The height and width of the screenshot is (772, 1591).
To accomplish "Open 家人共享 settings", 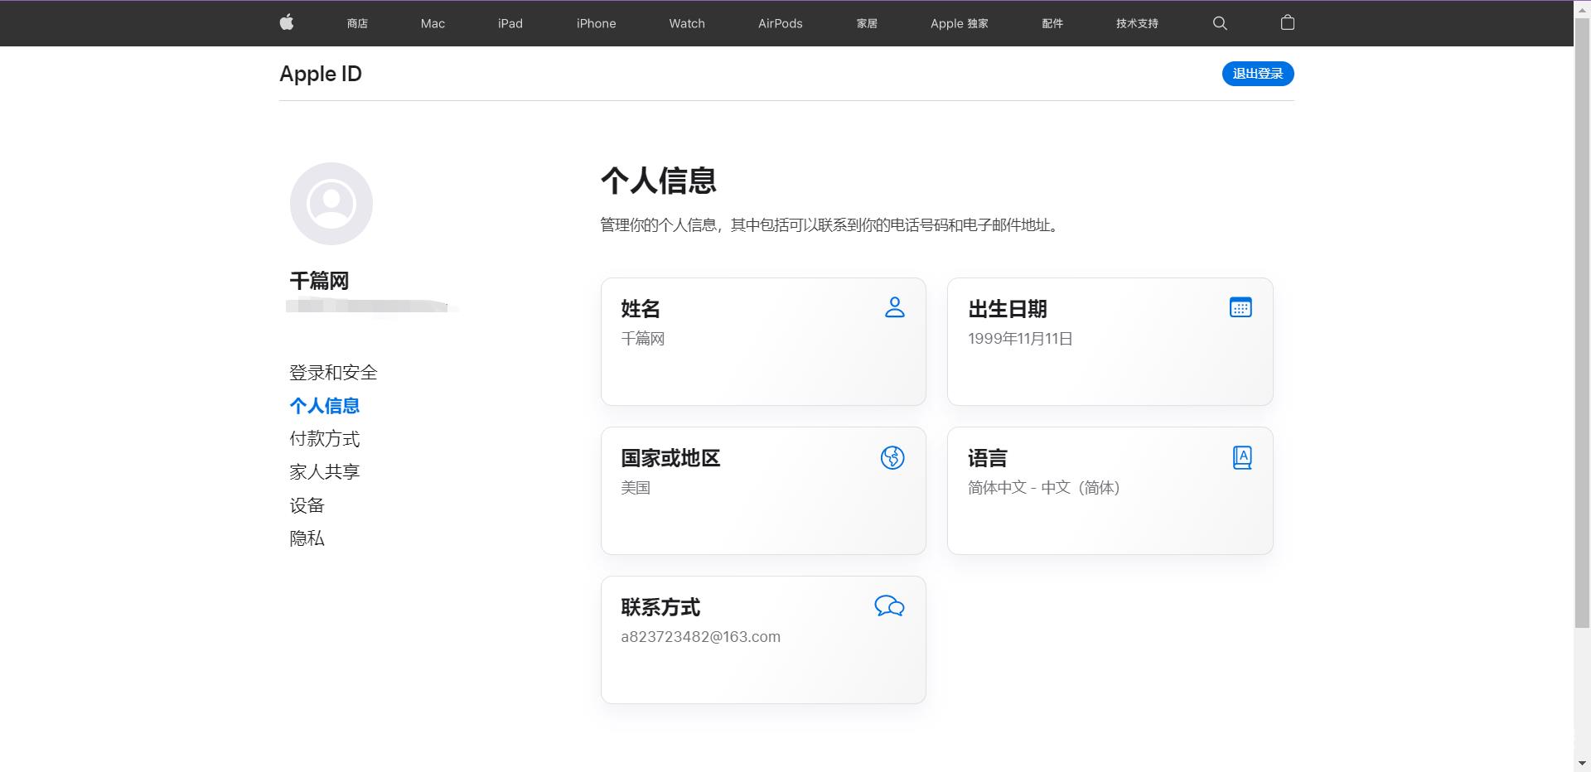I will pyautogui.click(x=324, y=471).
